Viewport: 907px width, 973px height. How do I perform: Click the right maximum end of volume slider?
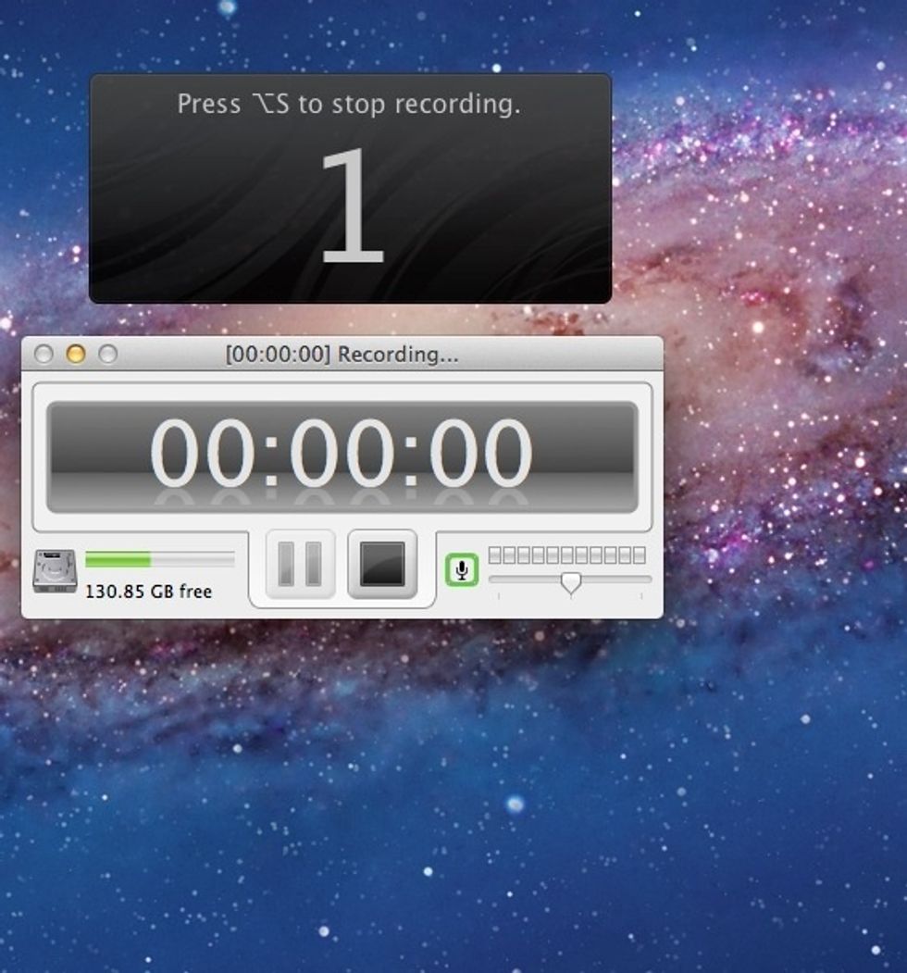[648, 580]
